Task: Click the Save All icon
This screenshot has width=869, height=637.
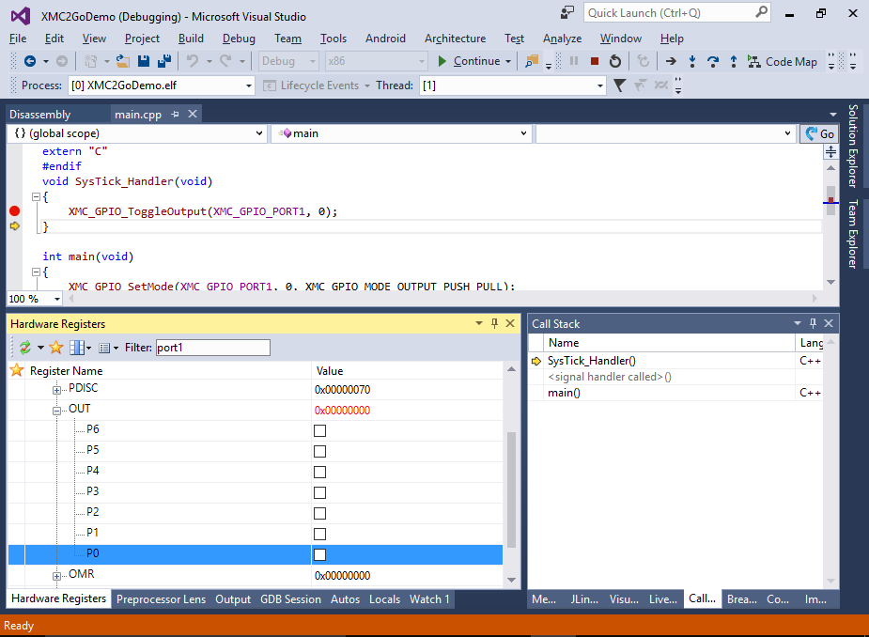Action: [x=164, y=61]
